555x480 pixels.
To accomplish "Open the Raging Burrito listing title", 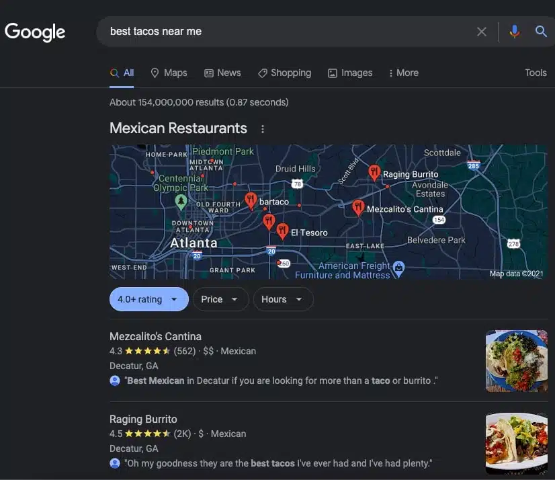I will [x=143, y=419].
